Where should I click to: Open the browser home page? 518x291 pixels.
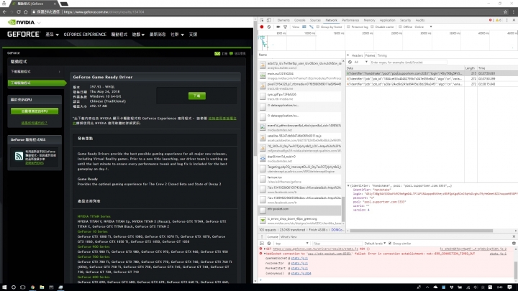pos(26,12)
